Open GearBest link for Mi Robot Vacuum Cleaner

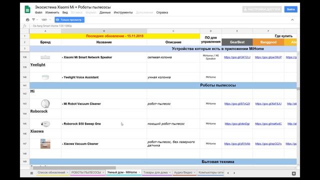[237, 103]
